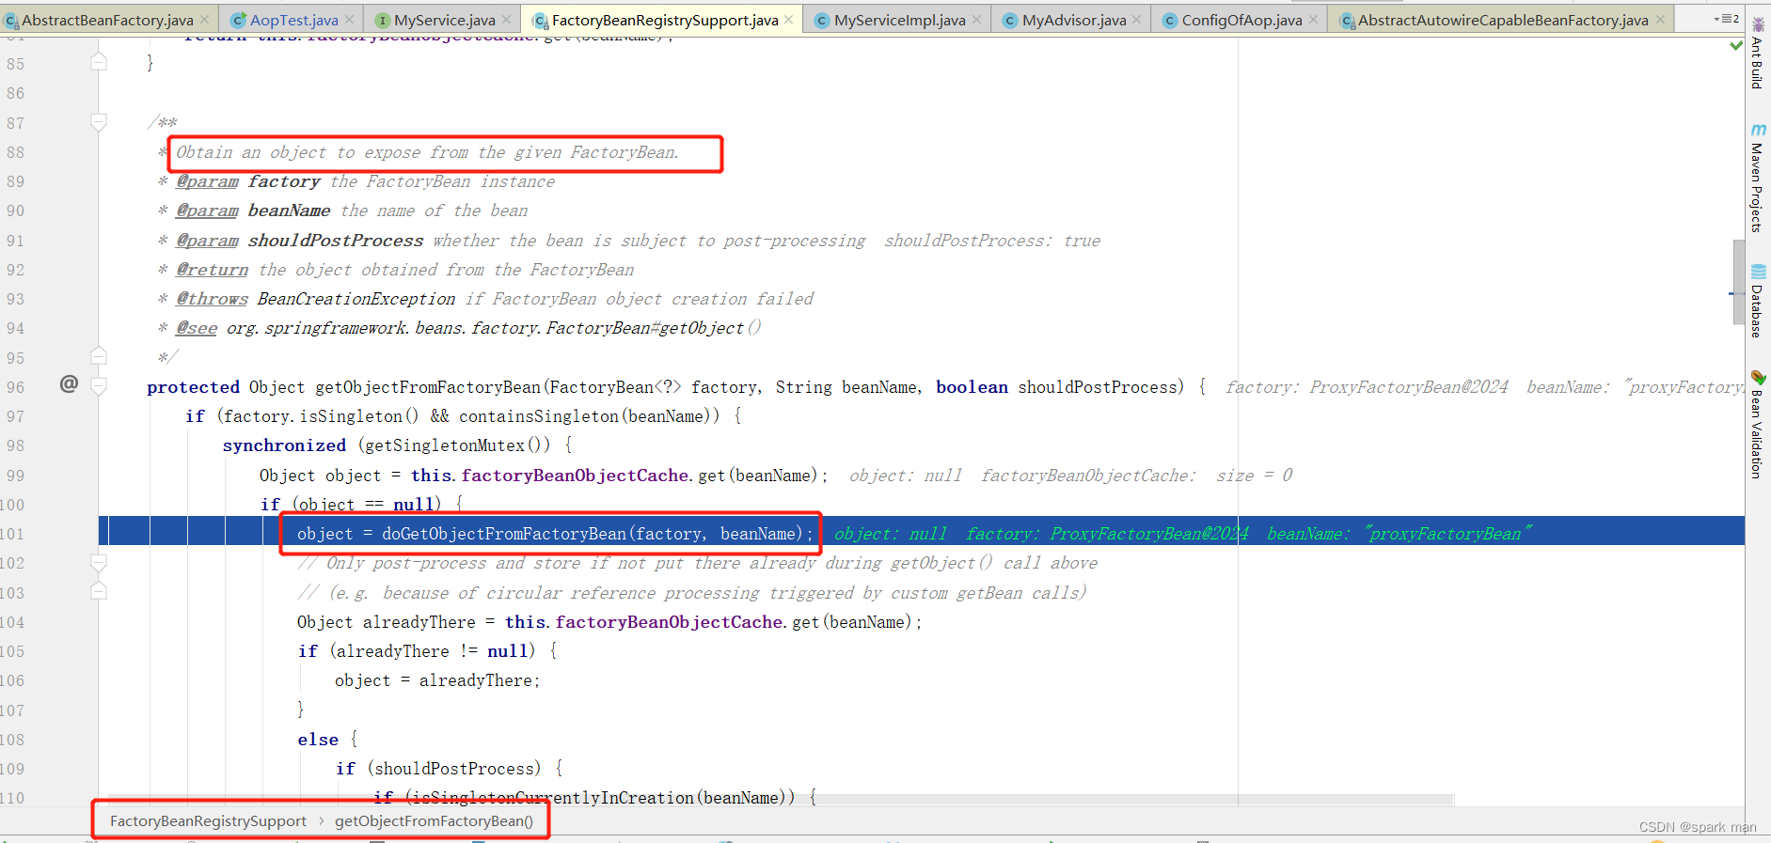Close the AbstractBeanFactory.java tab
1771x843 pixels.
205,20
